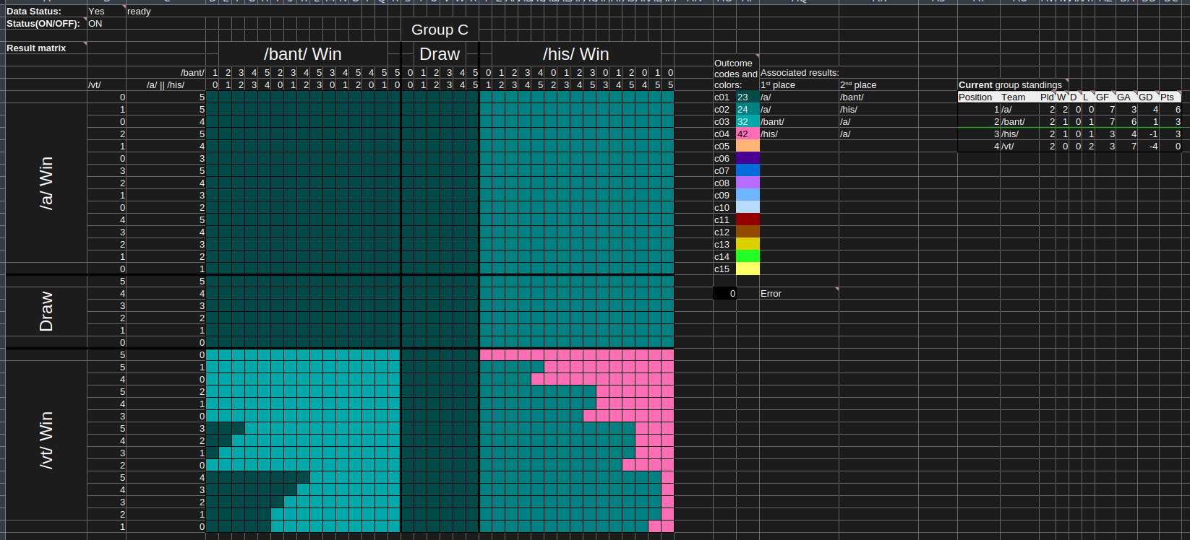Viewport: 1190px width, 540px height.
Task: Select the top 'Draw' column header
Action: 440,54
